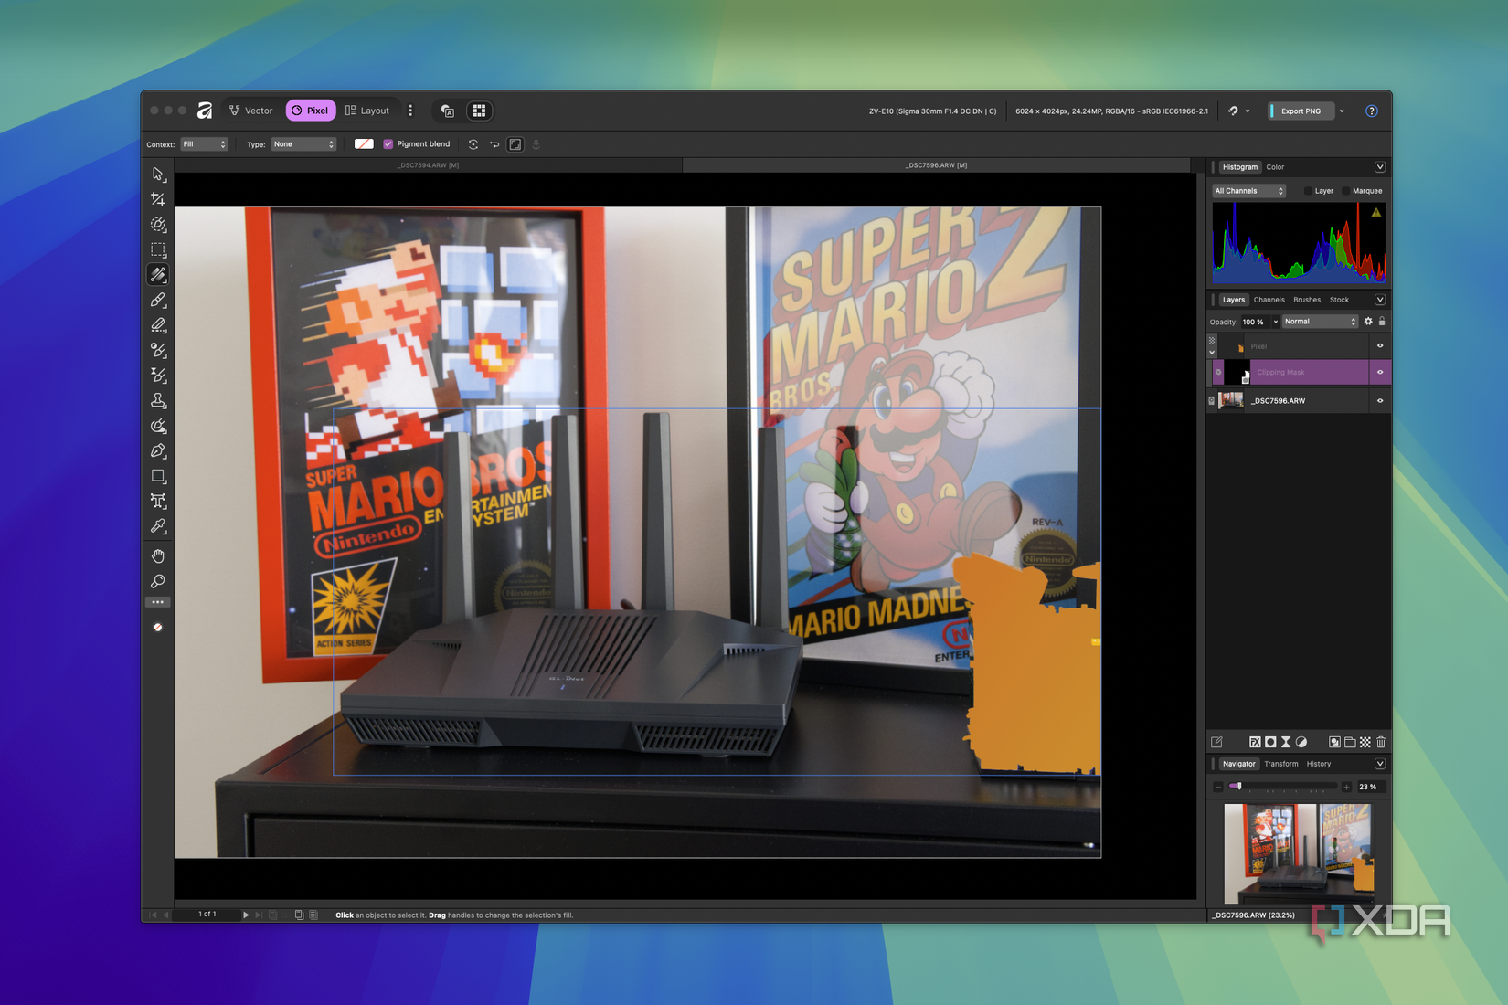Select the Pen tool
The width and height of the screenshot is (1508, 1005).
click(x=158, y=450)
